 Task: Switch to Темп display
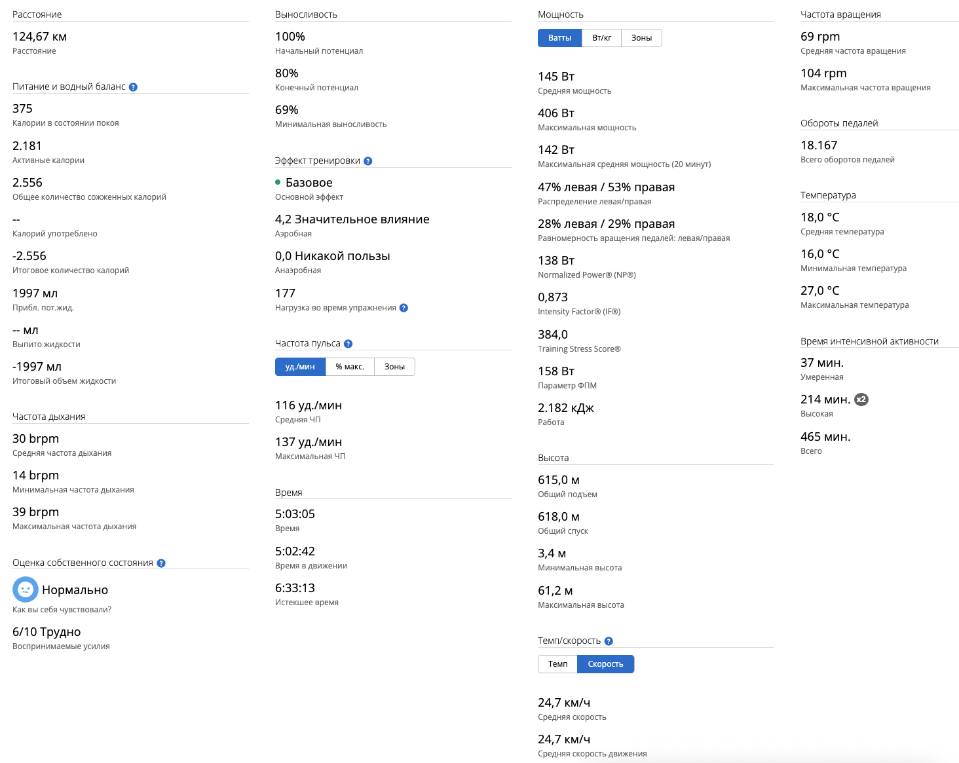pos(557,664)
